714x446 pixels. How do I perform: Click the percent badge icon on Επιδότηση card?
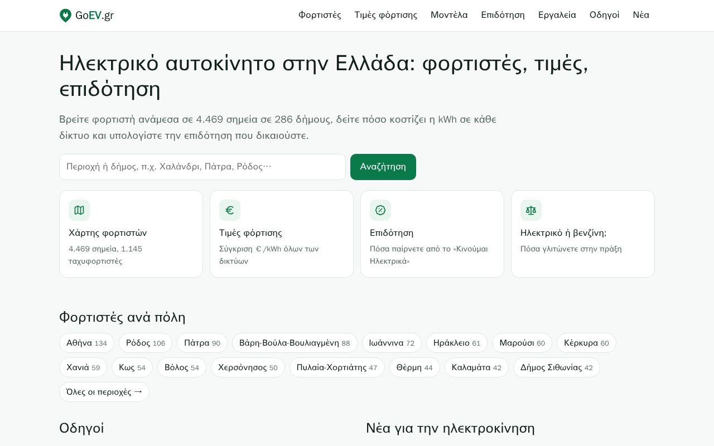[380, 210]
